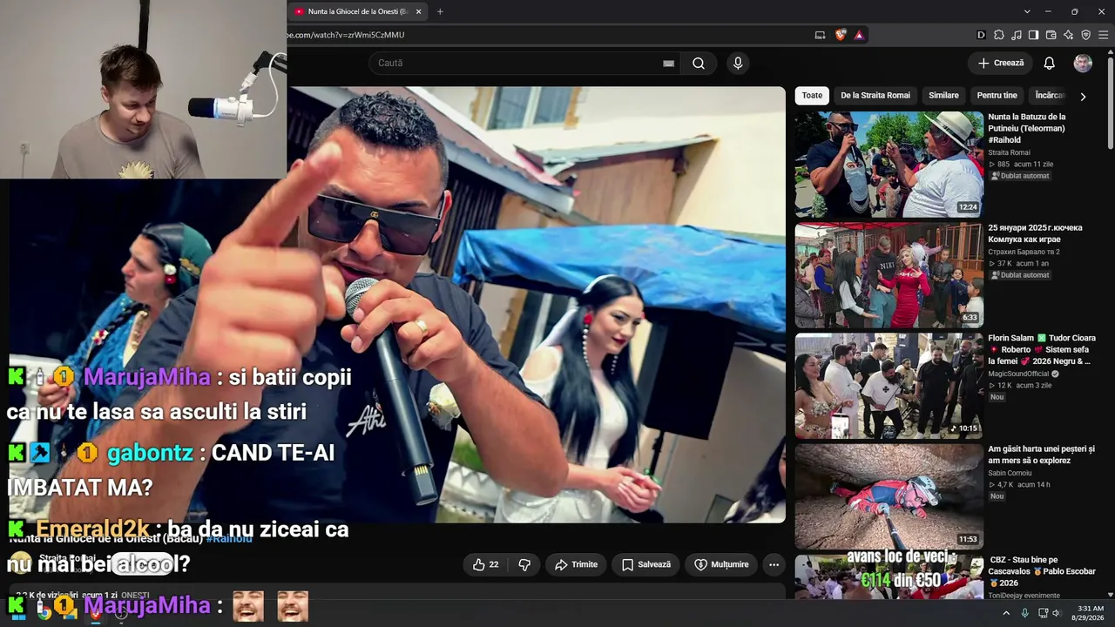Image resolution: width=1115 pixels, height=627 pixels.
Task: Open the YouTube account avatar menu
Action: click(1083, 63)
